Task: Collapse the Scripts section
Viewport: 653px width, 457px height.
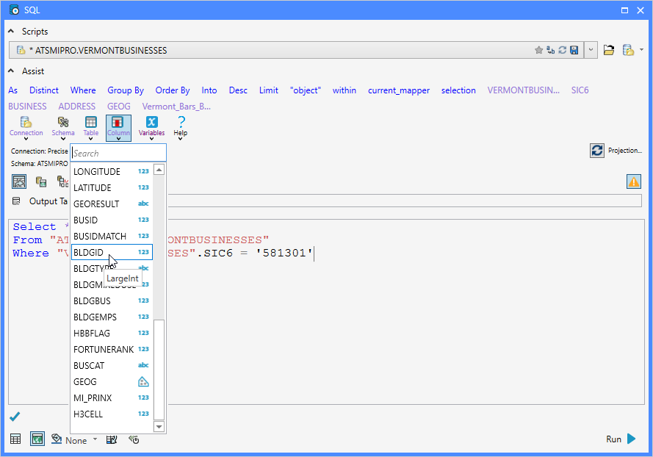Action: (10, 31)
